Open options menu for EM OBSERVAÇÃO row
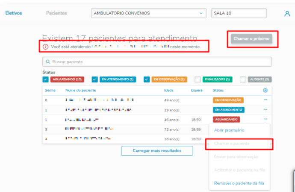This screenshot has height=192, width=295. point(265,100)
